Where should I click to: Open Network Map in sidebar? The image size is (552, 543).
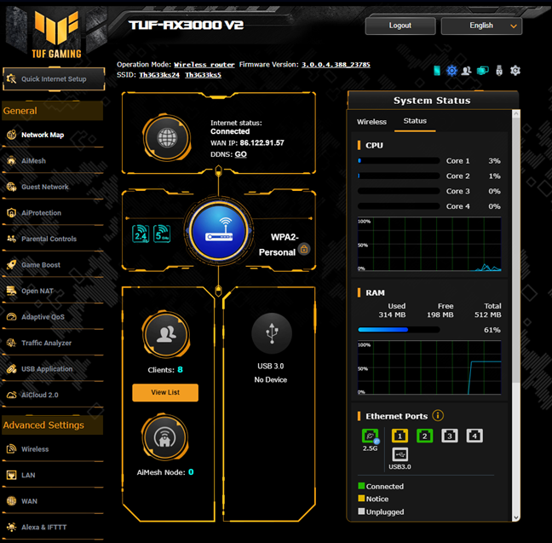[x=53, y=135]
